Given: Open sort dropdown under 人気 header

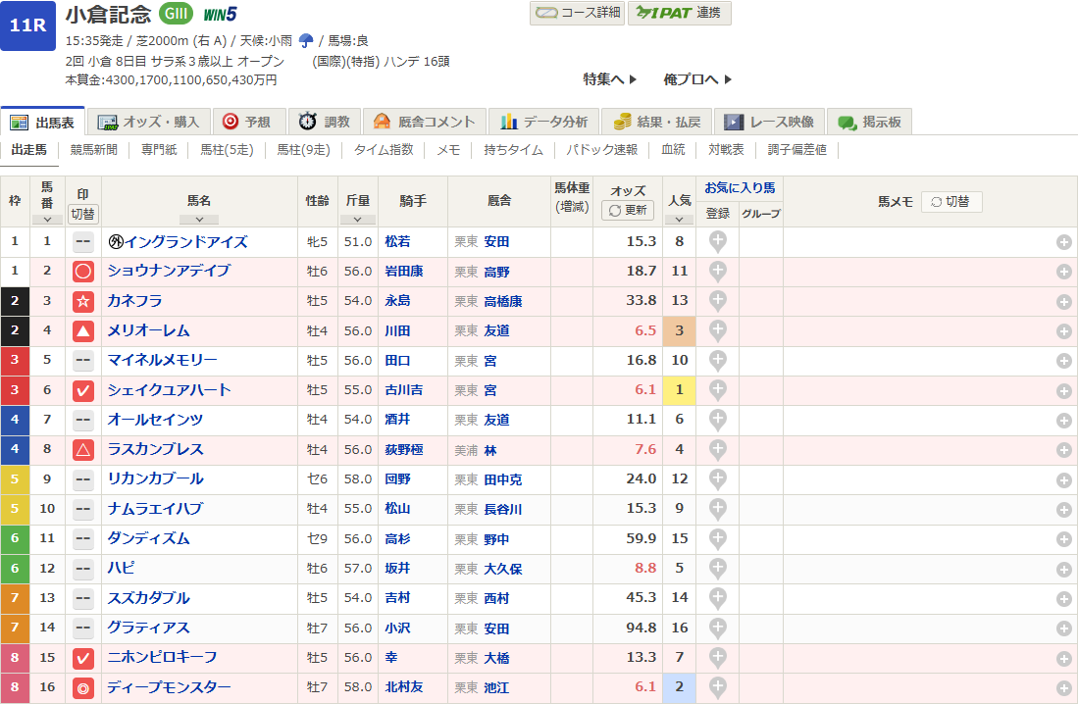Looking at the screenshot, I should (x=680, y=220).
